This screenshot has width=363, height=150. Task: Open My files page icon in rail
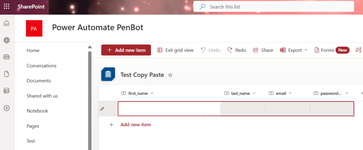click(6, 74)
